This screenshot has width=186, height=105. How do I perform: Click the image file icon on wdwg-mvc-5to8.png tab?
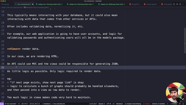point(99,4)
